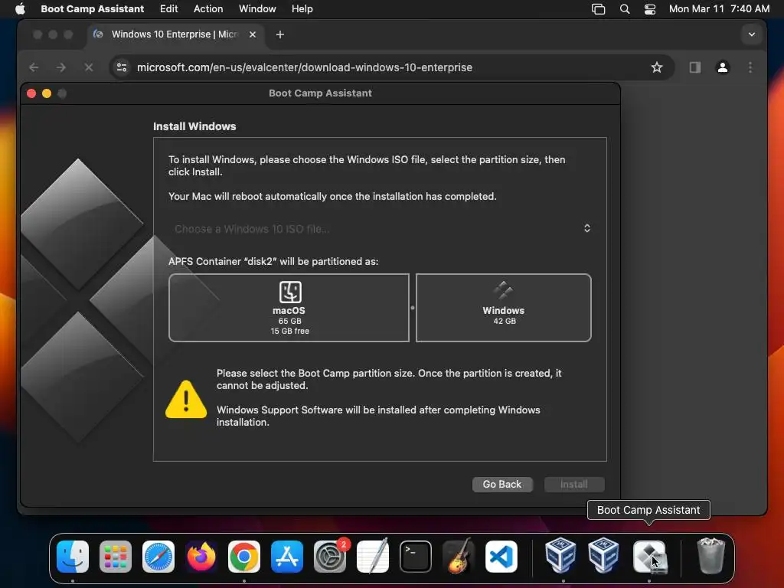The image size is (784, 588).
Task: Launch Safari from the Dock
Action: point(158,557)
